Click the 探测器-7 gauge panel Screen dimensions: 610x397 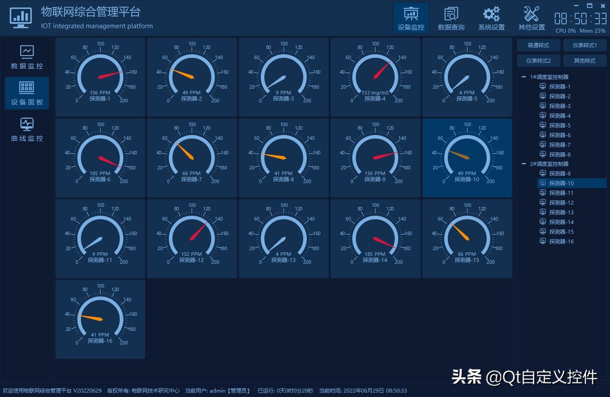(192, 158)
